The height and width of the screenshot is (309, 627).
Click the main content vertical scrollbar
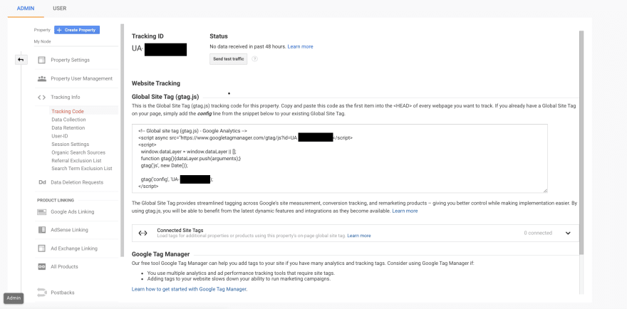(x=581, y=142)
